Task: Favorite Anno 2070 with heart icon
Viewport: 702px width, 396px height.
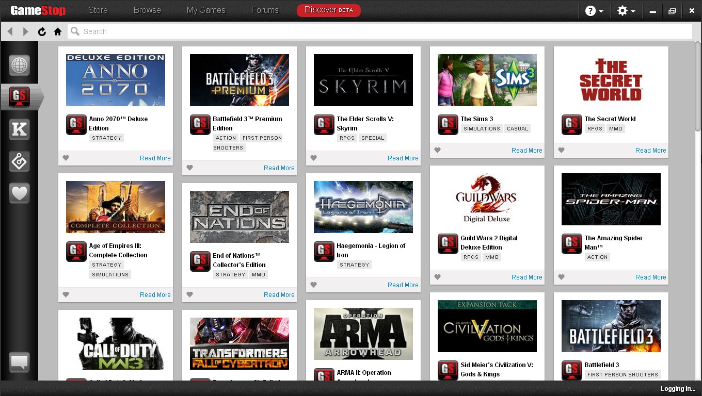Action: 66,158
